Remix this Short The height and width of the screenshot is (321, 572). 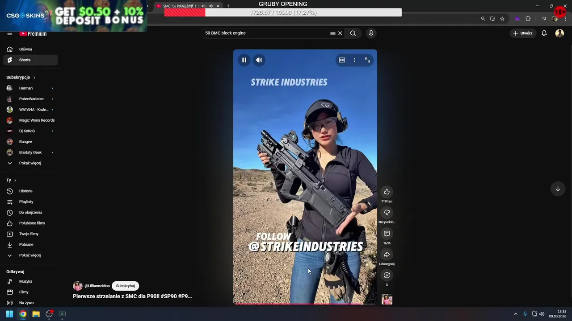point(387,275)
